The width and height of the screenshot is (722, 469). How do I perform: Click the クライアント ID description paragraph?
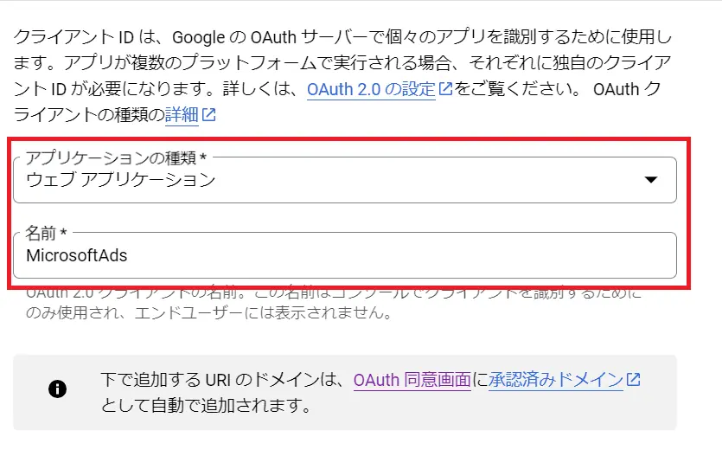pos(337,63)
